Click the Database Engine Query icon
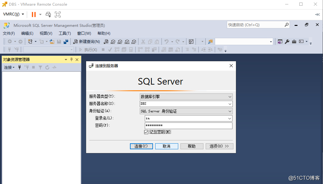This screenshot has height=184, width=323. click(106, 42)
